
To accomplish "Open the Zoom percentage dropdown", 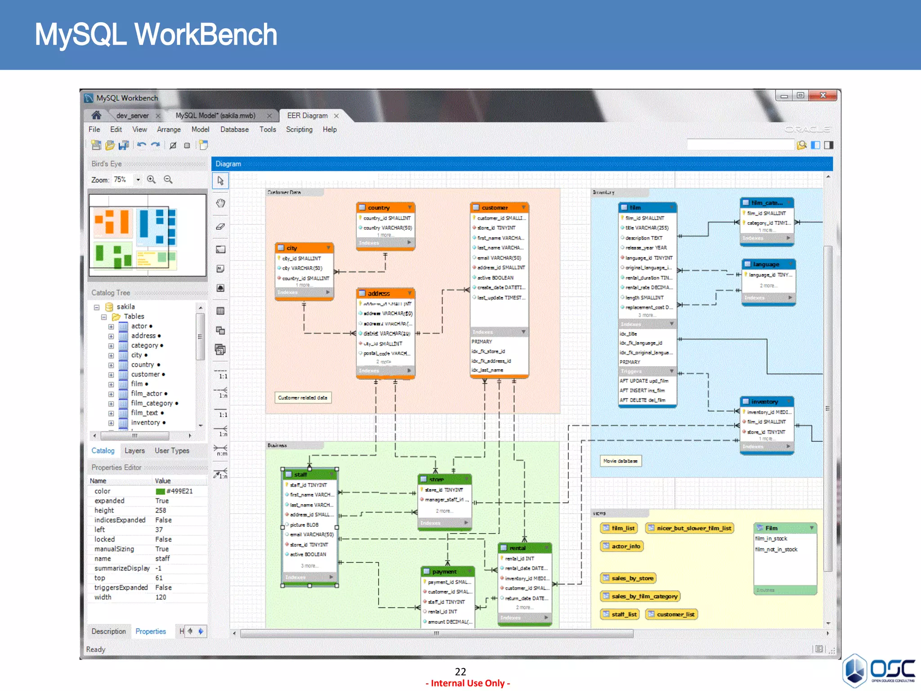I will click(138, 179).
